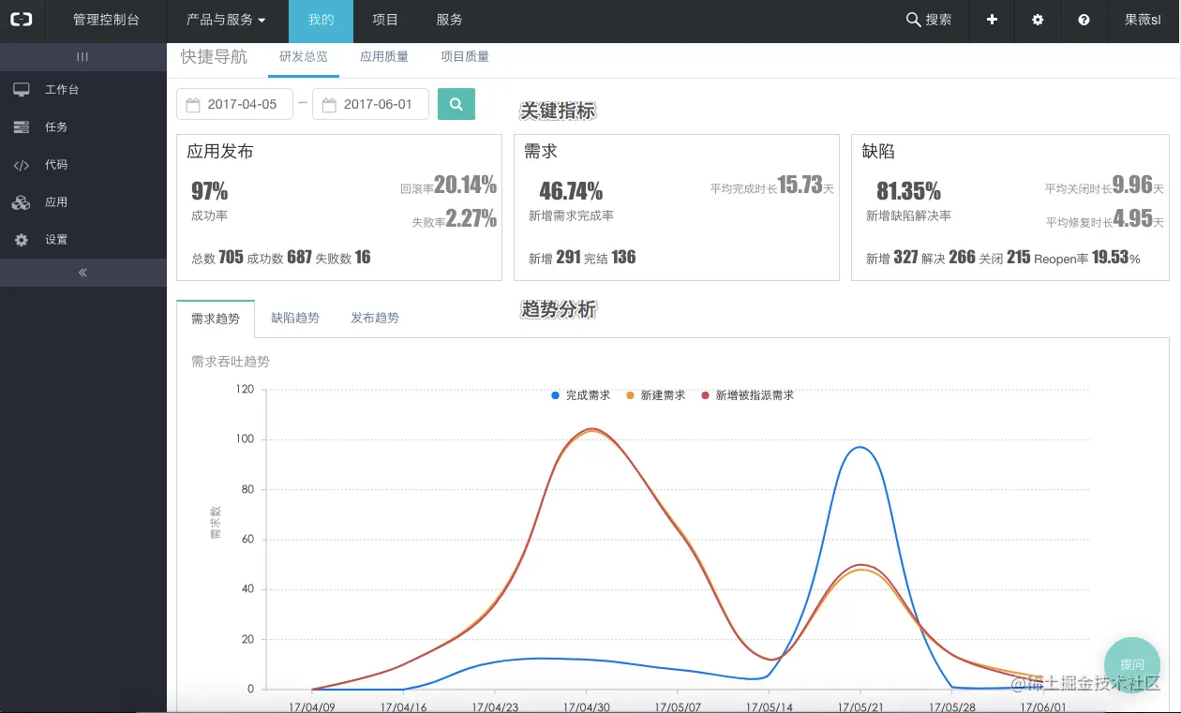
Task: Select the 服务 top tab
Action: tap(449, 20)
